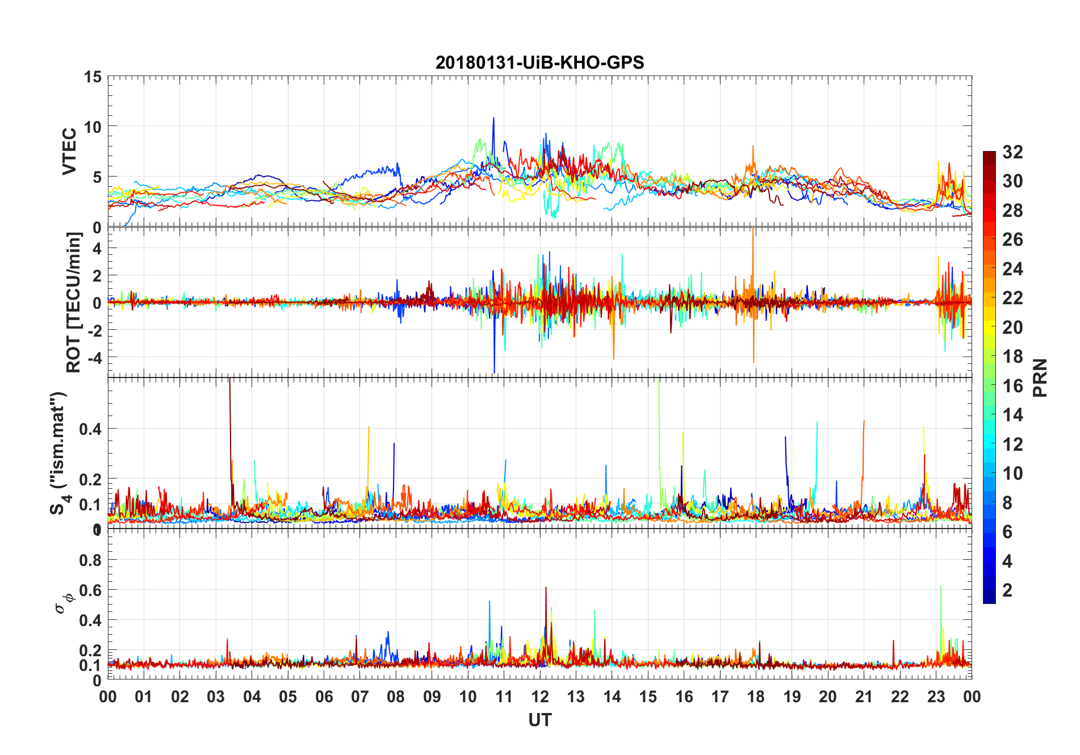This screenshot has width=1080, height=755.
Task: Click the VTEC time series plot panel
Action: (x=539, y=152)
